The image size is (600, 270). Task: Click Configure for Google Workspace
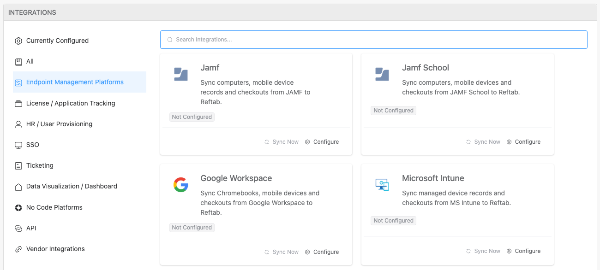[325, 252]
